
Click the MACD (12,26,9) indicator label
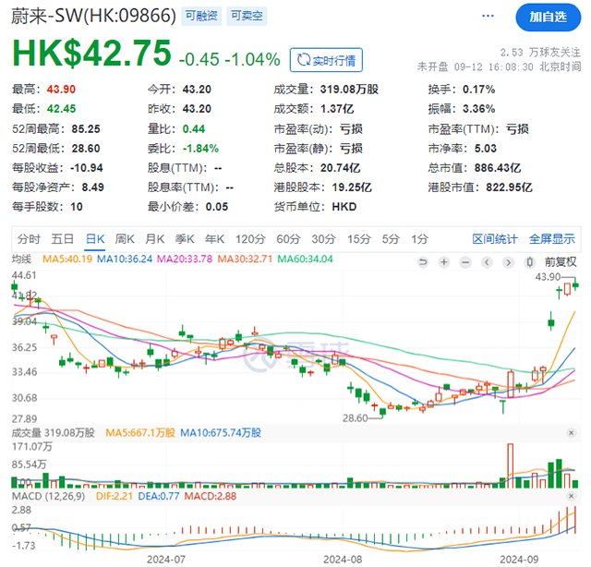pos(49,496)
